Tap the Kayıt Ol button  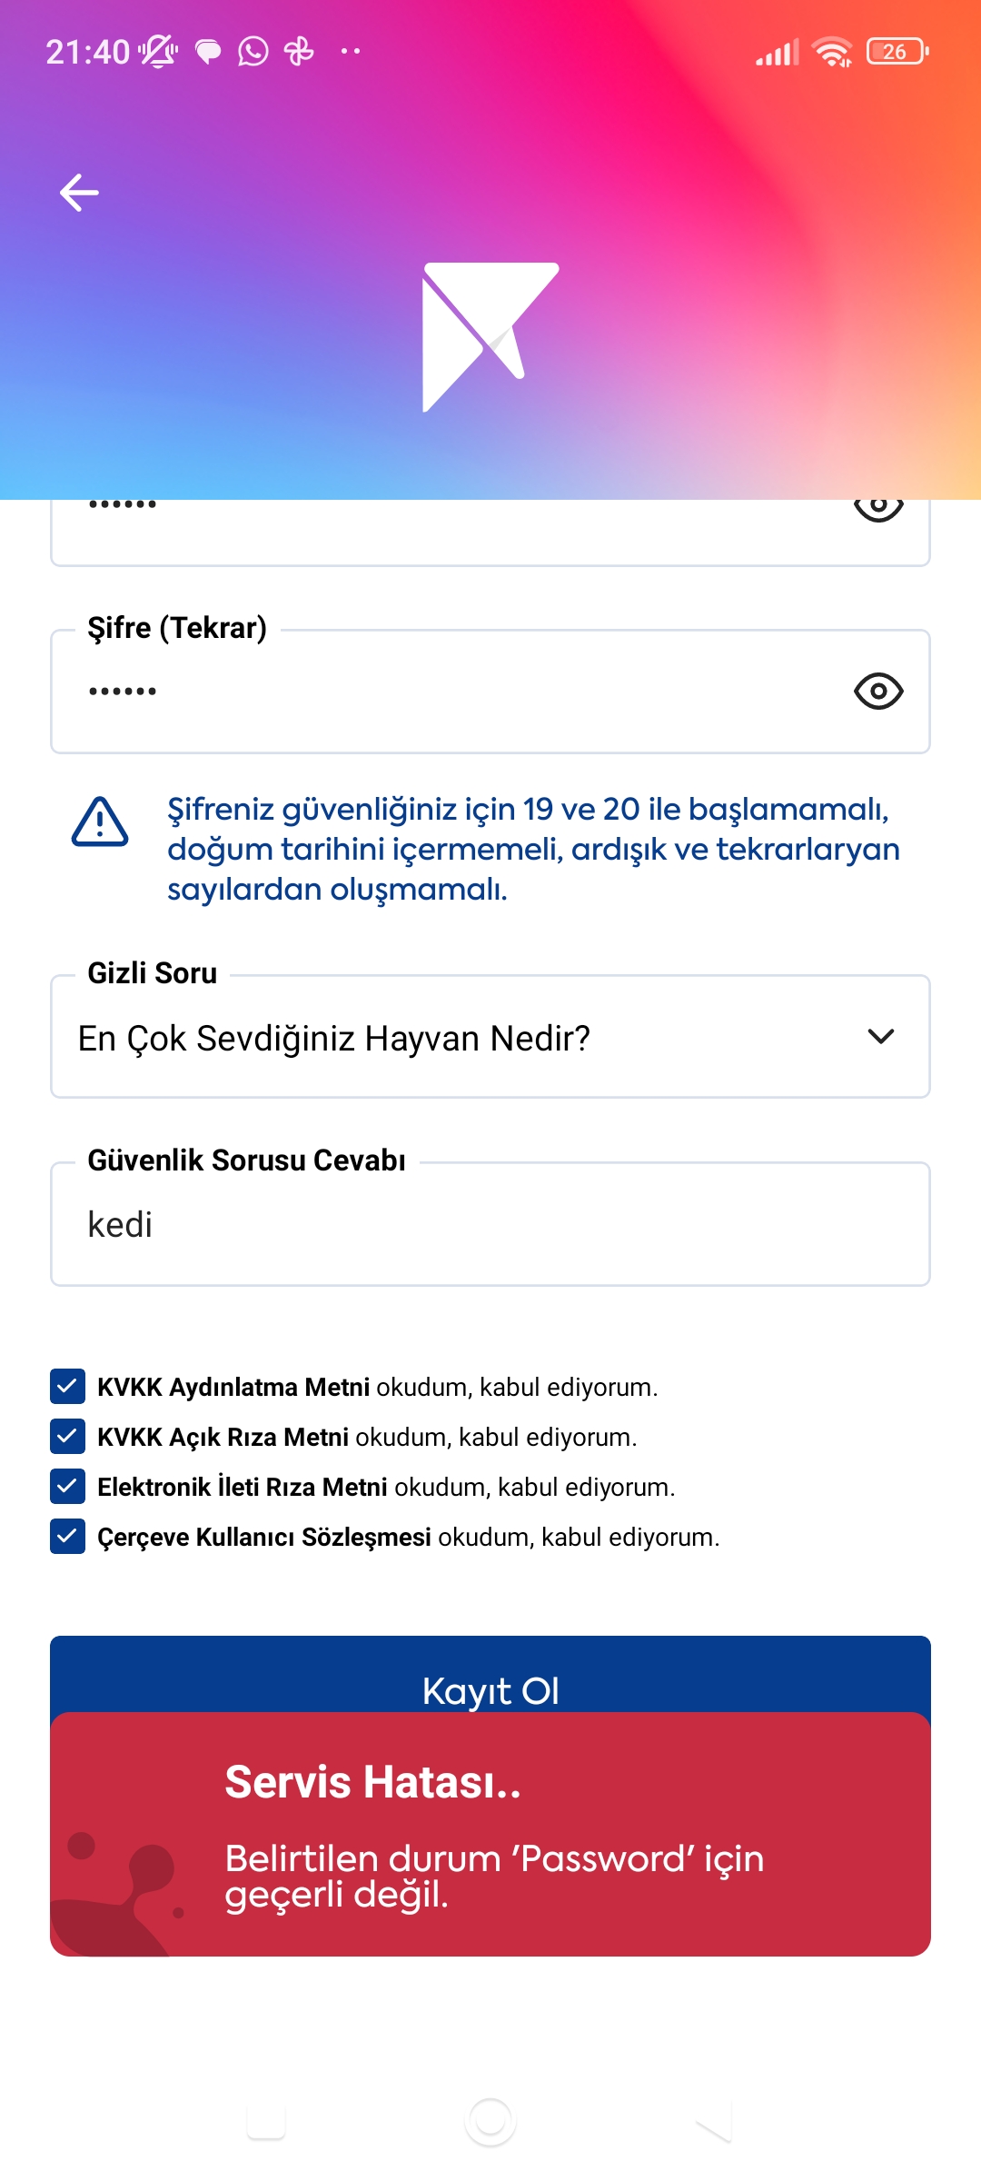coord(490,1675)
